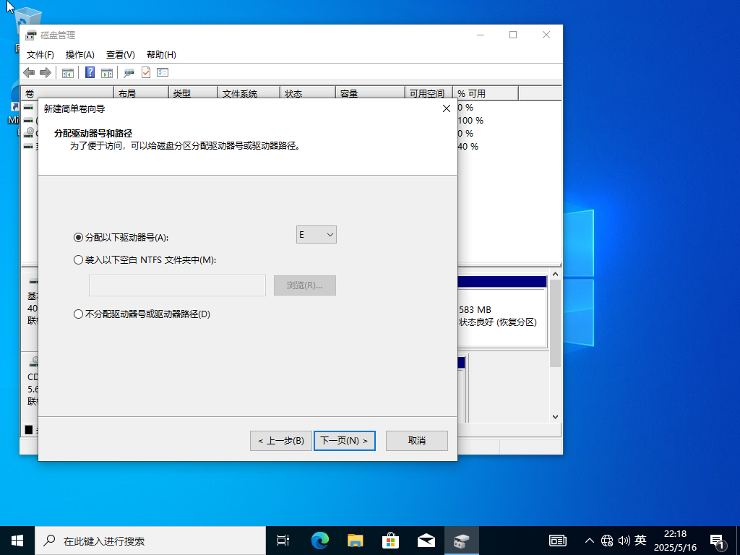Click the Forward arrow in Disk Management toolbar
Image resolution: width=740 pixels, height=555 pixels.
click(46, 73)
